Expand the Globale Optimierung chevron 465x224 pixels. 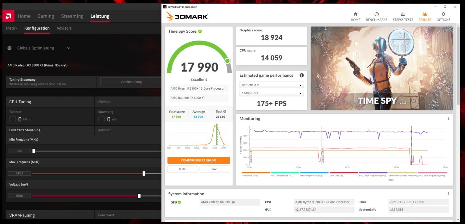point(68,48)
